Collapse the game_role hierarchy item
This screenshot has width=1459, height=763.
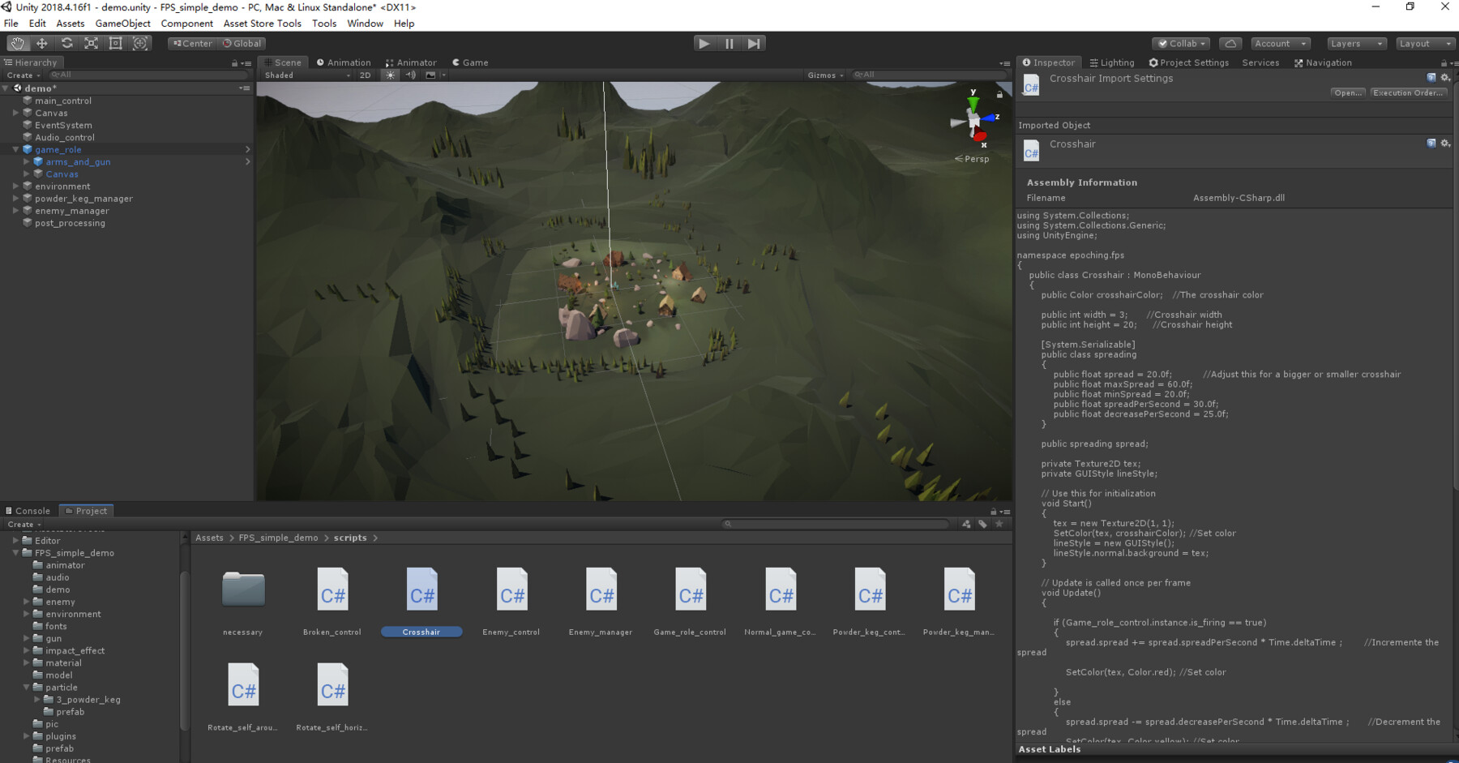15,150
